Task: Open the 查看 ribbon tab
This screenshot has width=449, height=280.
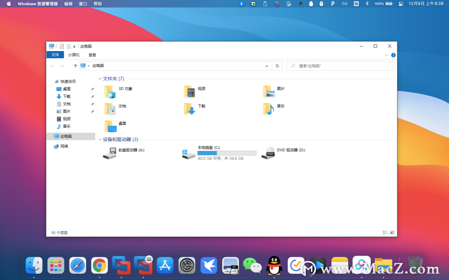Action: coord(92,55)
